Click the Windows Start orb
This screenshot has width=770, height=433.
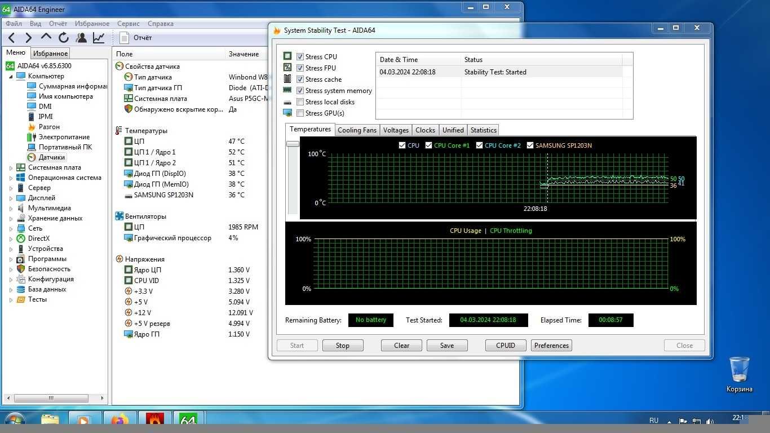(x=15, y=420)
